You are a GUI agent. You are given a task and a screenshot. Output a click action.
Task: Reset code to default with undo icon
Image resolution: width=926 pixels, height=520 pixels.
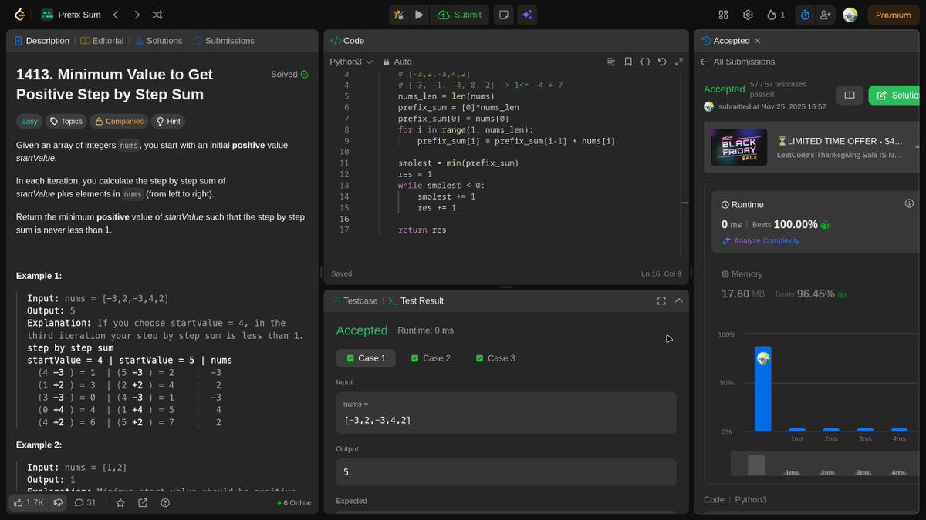click(662, 62)
